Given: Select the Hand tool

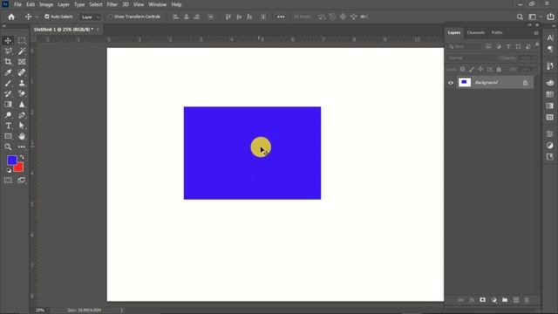Looking at the screenshot, I should [x=22, y=136].
